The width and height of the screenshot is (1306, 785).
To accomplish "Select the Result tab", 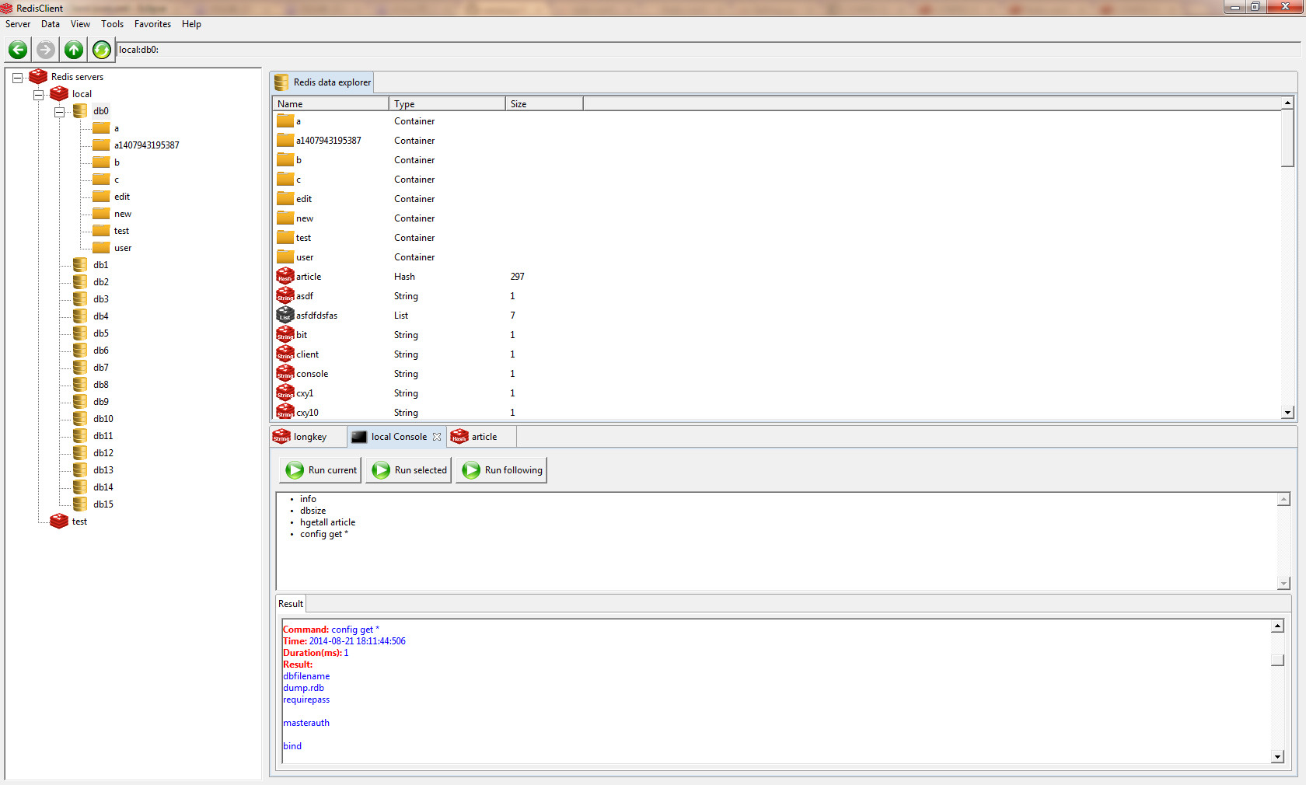I will click(291, 604).
